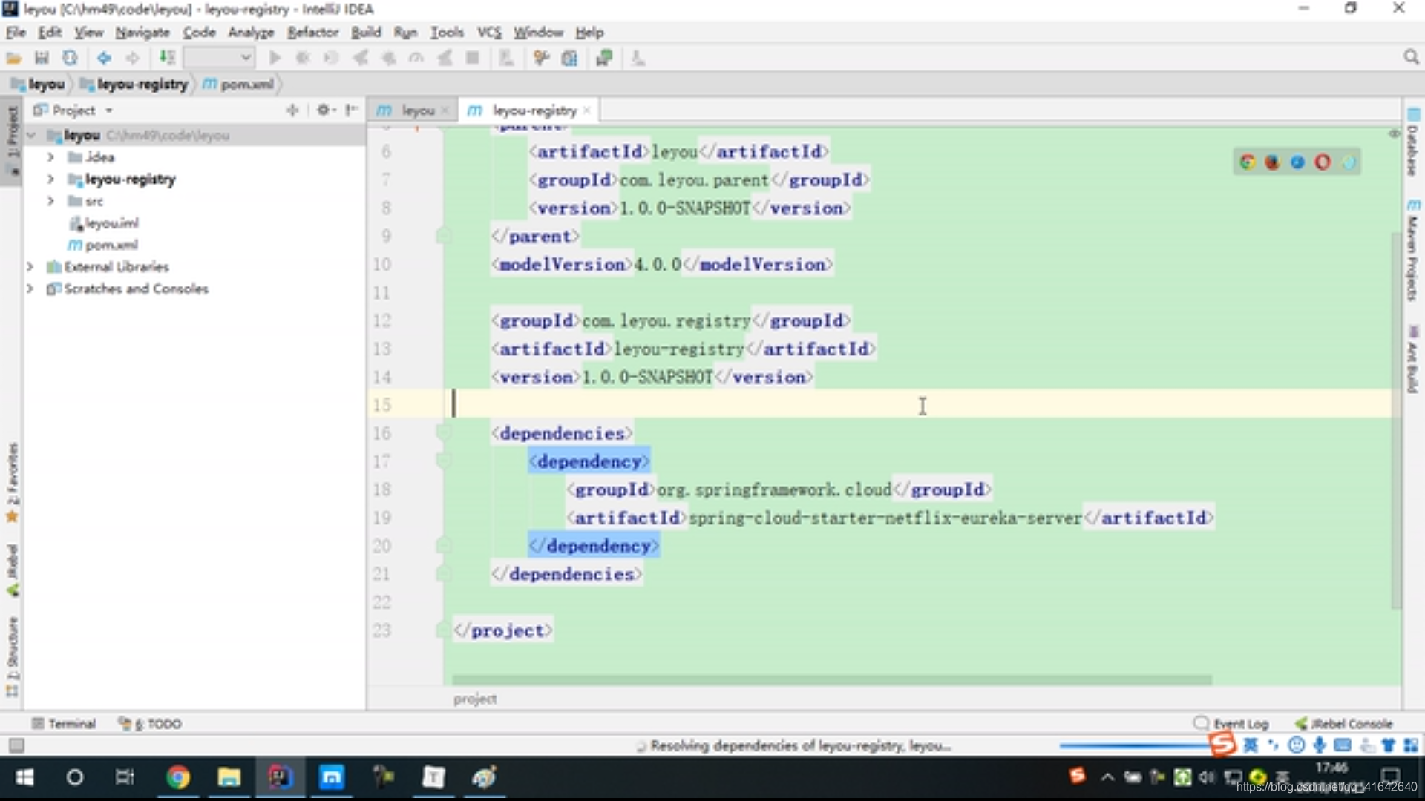Image resolution: width=1425 pixels, height=801 pixels.
Task: Open Windows Start menu
Action: coord(24,777)
